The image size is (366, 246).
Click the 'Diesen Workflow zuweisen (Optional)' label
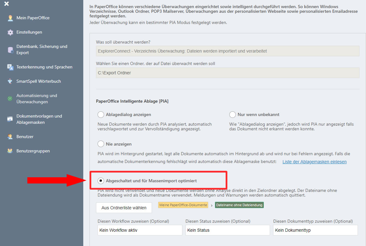pos(133,221)
